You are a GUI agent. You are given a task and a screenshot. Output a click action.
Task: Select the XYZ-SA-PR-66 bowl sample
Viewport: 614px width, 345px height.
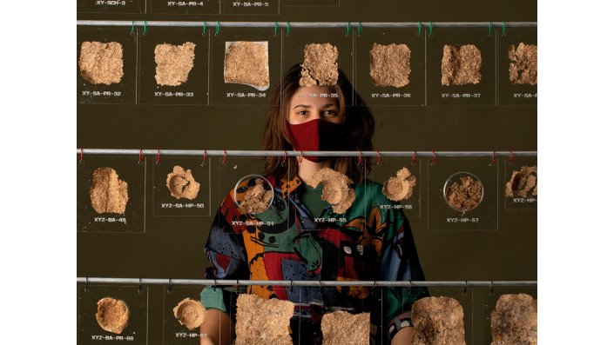[112, 315]
